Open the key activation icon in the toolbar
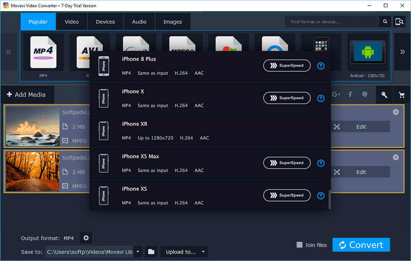The height and width of the screenshot is (261, 411). [x=384, y=95]
